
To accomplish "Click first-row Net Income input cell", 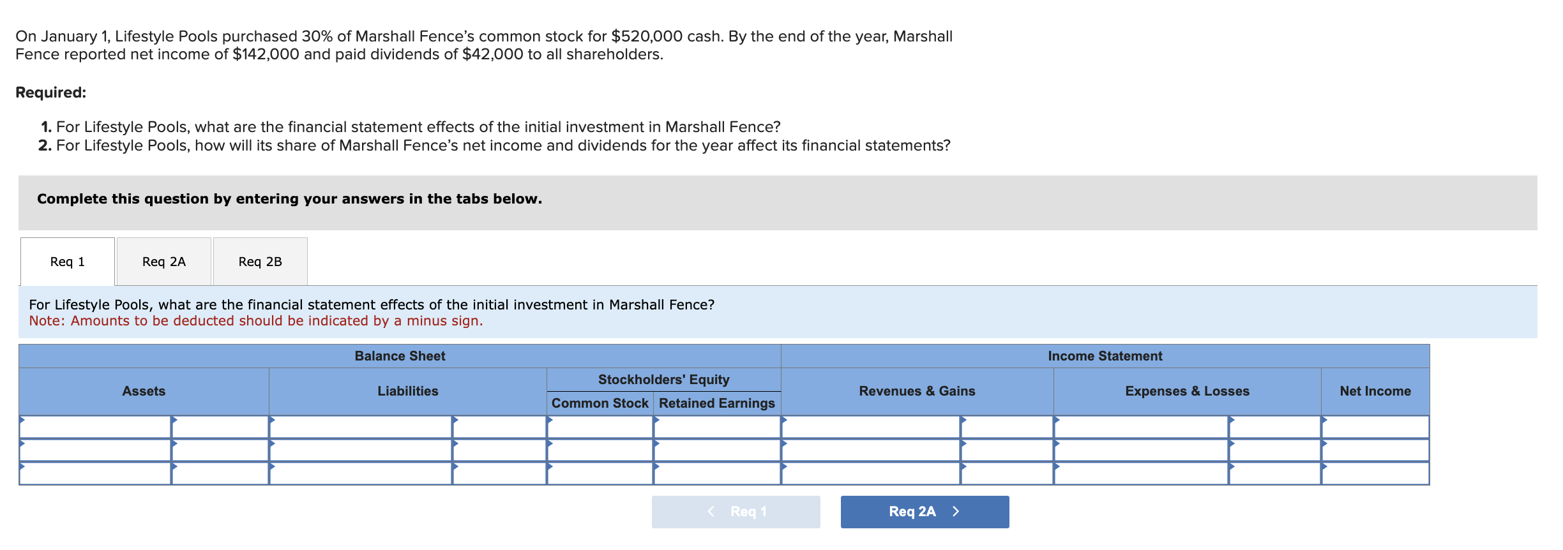I will [1375, 427].
